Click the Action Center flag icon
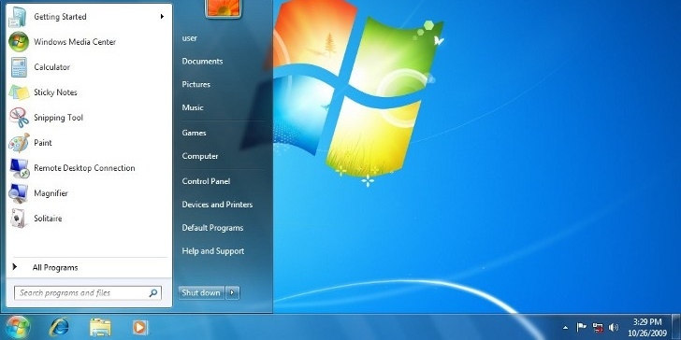The width and height of the screenshot is (681, 340). pos(581,327)
